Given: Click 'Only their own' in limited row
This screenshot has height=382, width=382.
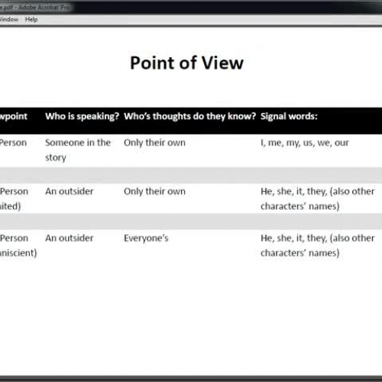Looking at the screenshot, I should (155, 192).
